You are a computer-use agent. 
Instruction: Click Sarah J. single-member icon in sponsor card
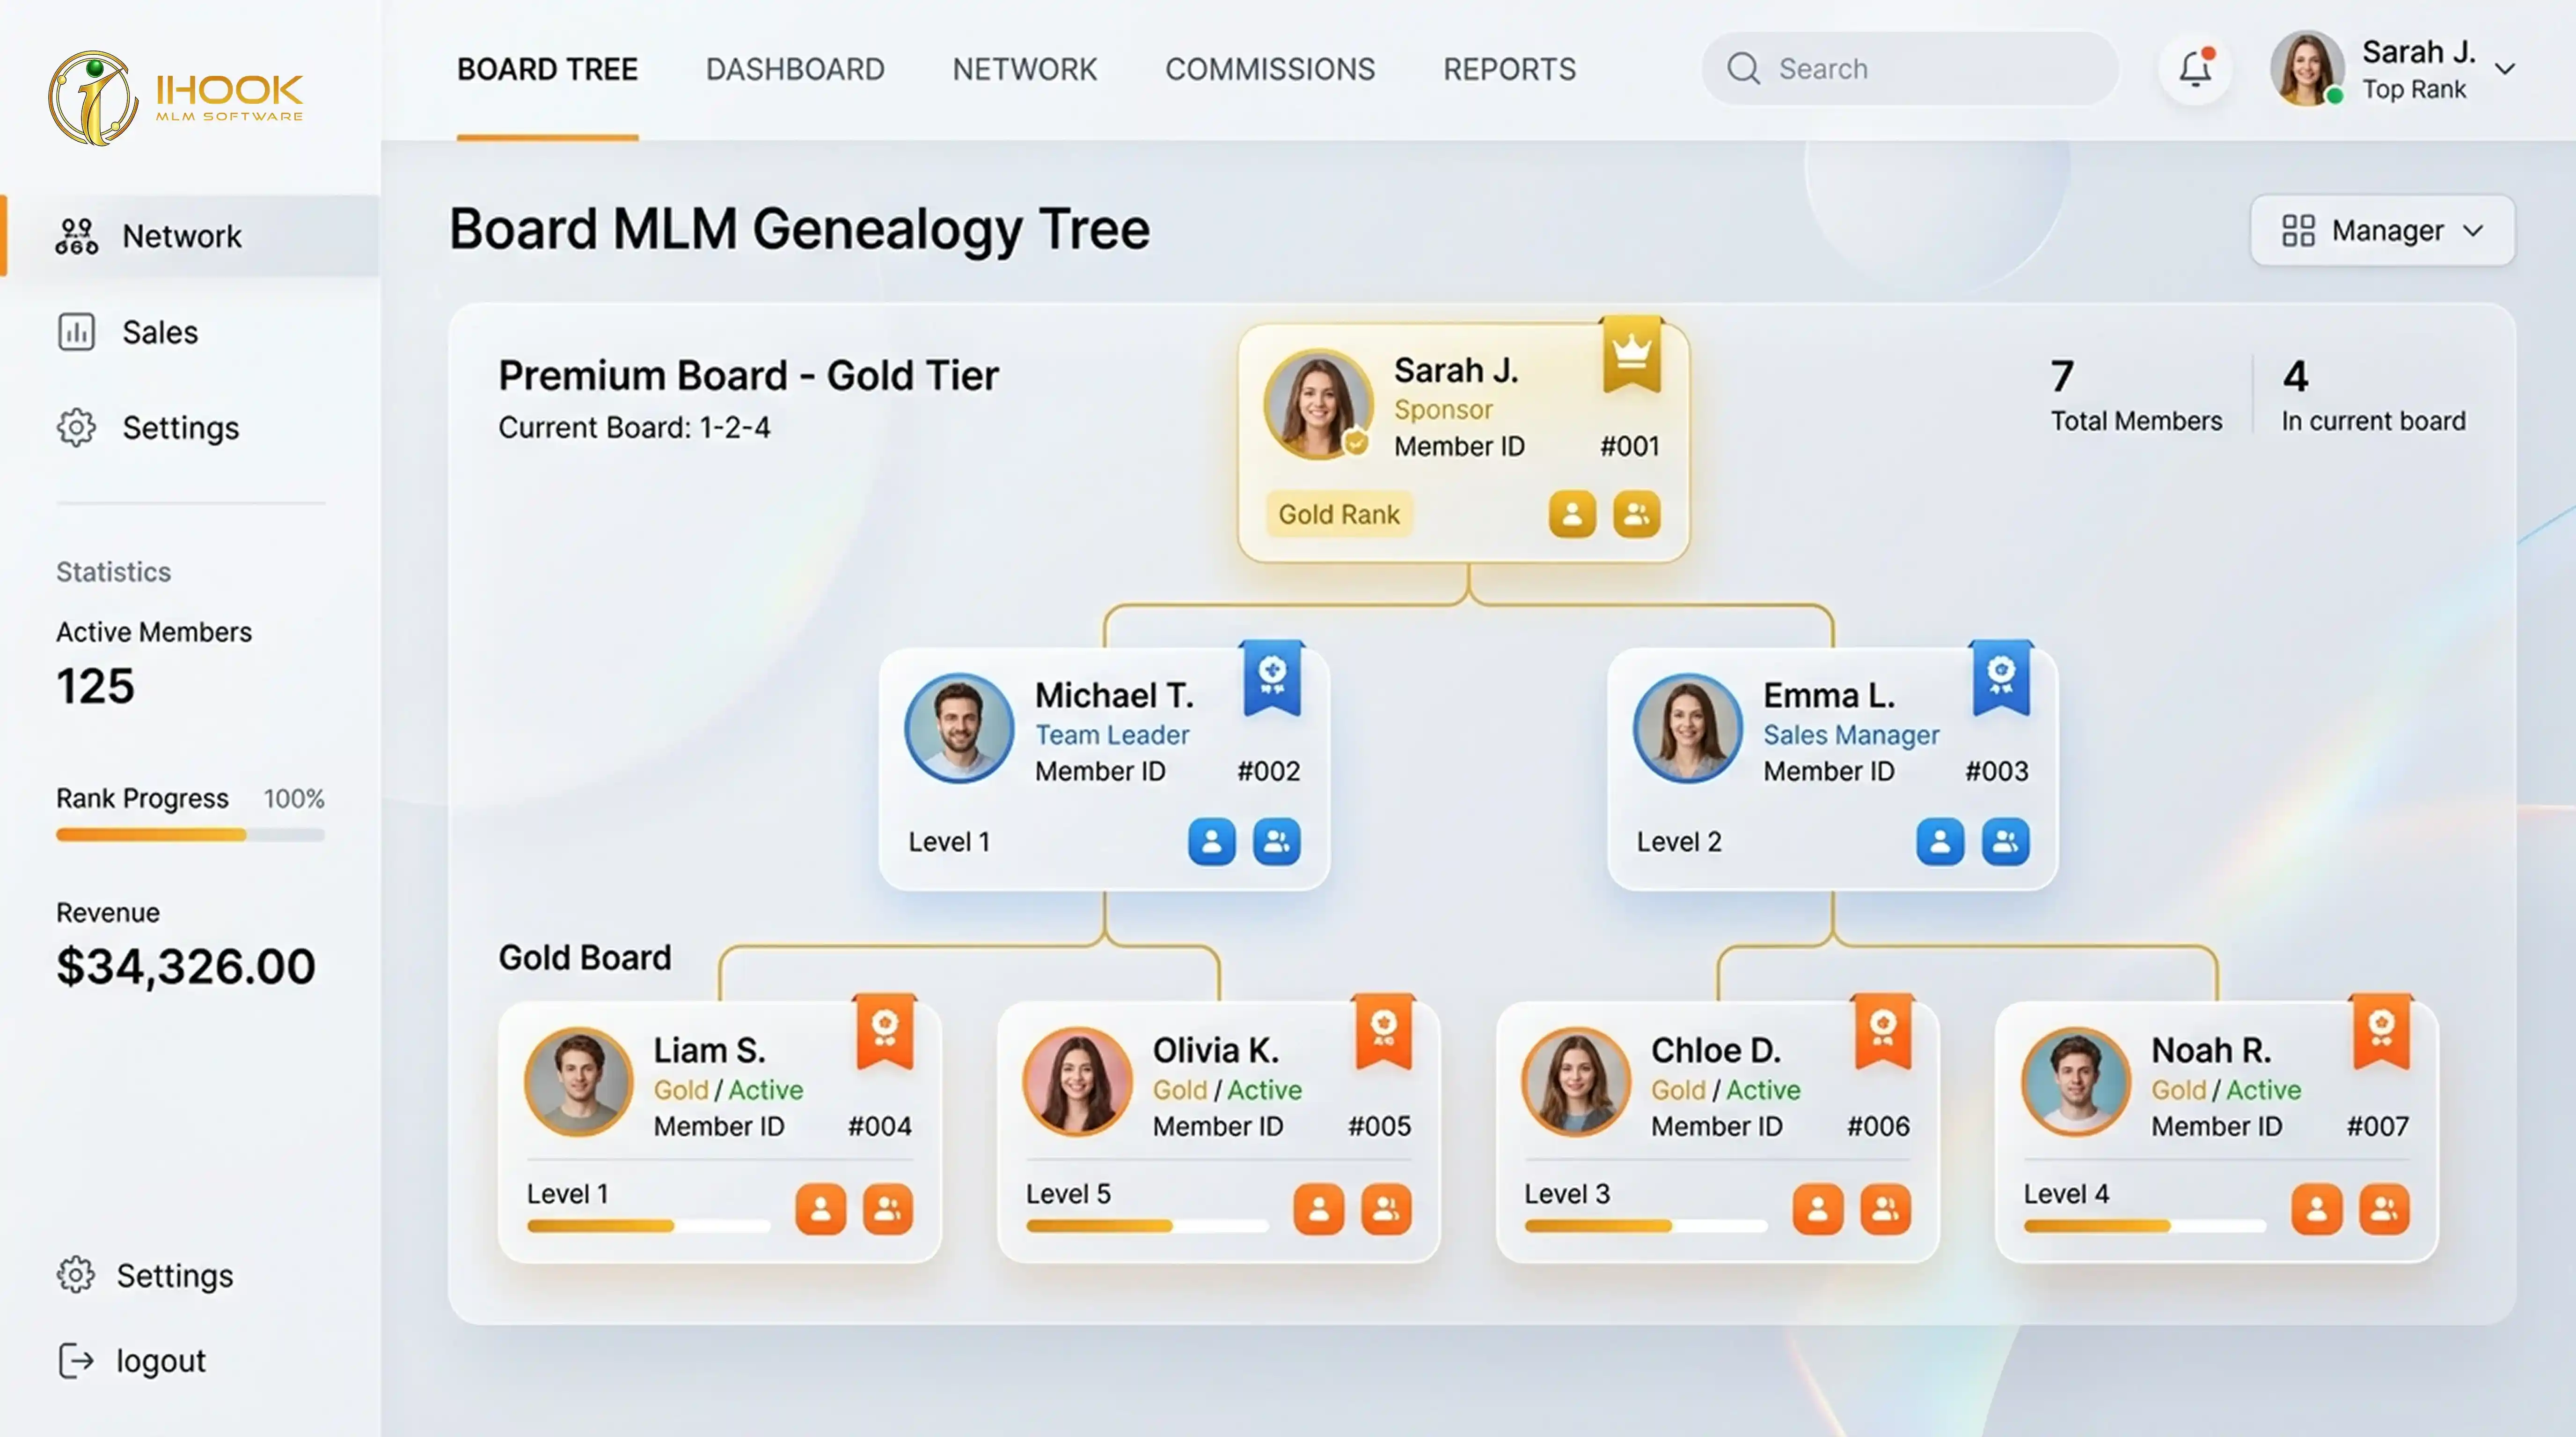(x=1572, y=514)
